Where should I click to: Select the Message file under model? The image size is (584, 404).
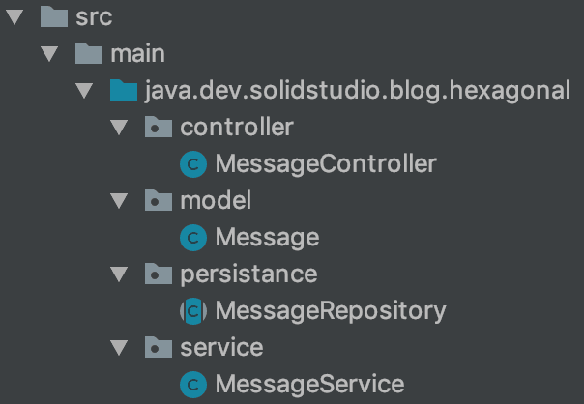267,238
